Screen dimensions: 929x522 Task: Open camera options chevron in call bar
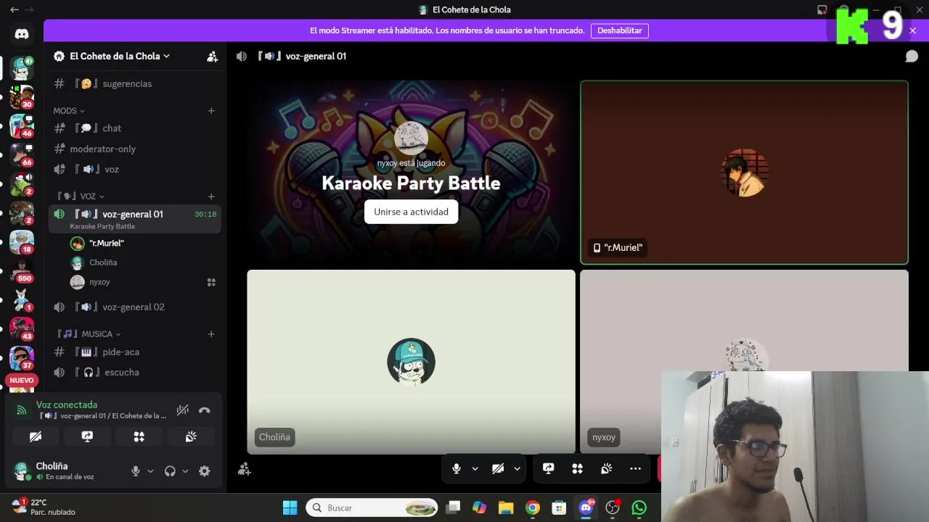coord(517,468)
